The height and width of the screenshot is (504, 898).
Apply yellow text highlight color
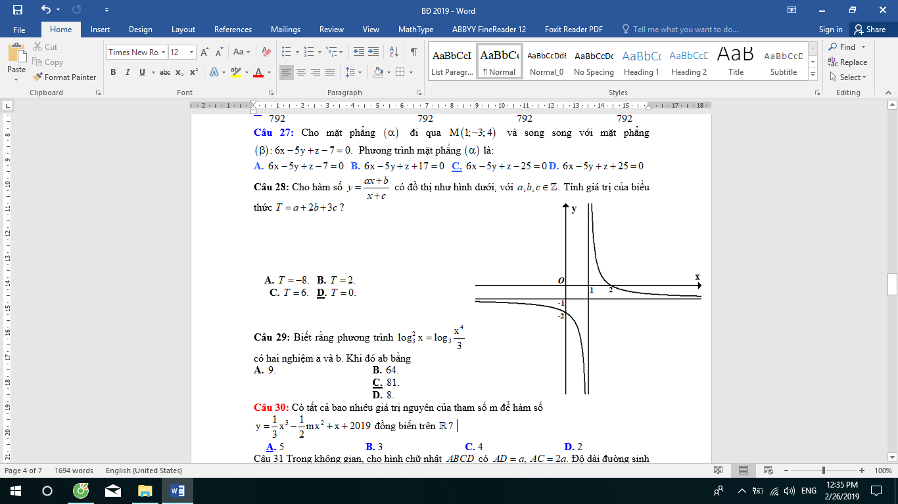[x=235, y=72]
